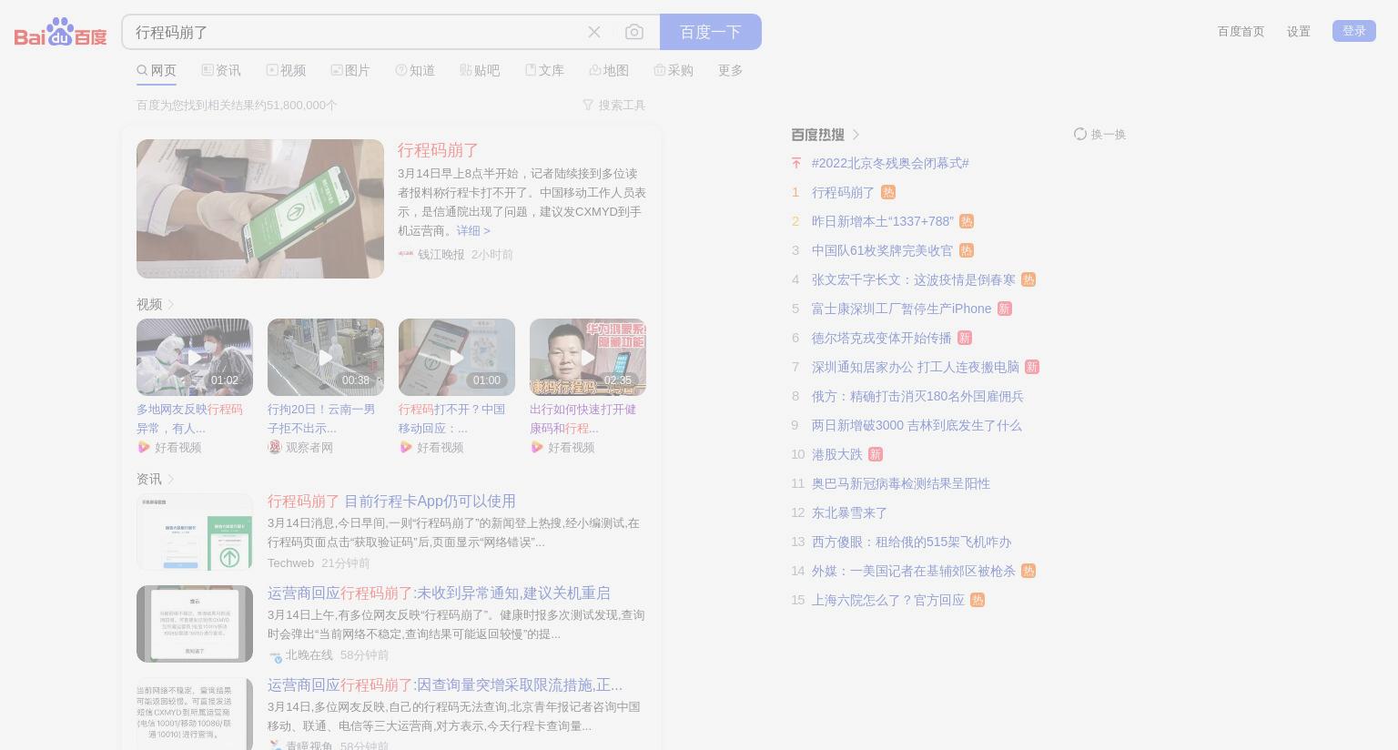This screenshot has width=1398, height=750.
Task: Expand 百度热搜 header arrow
Action: tap(856, 135)
